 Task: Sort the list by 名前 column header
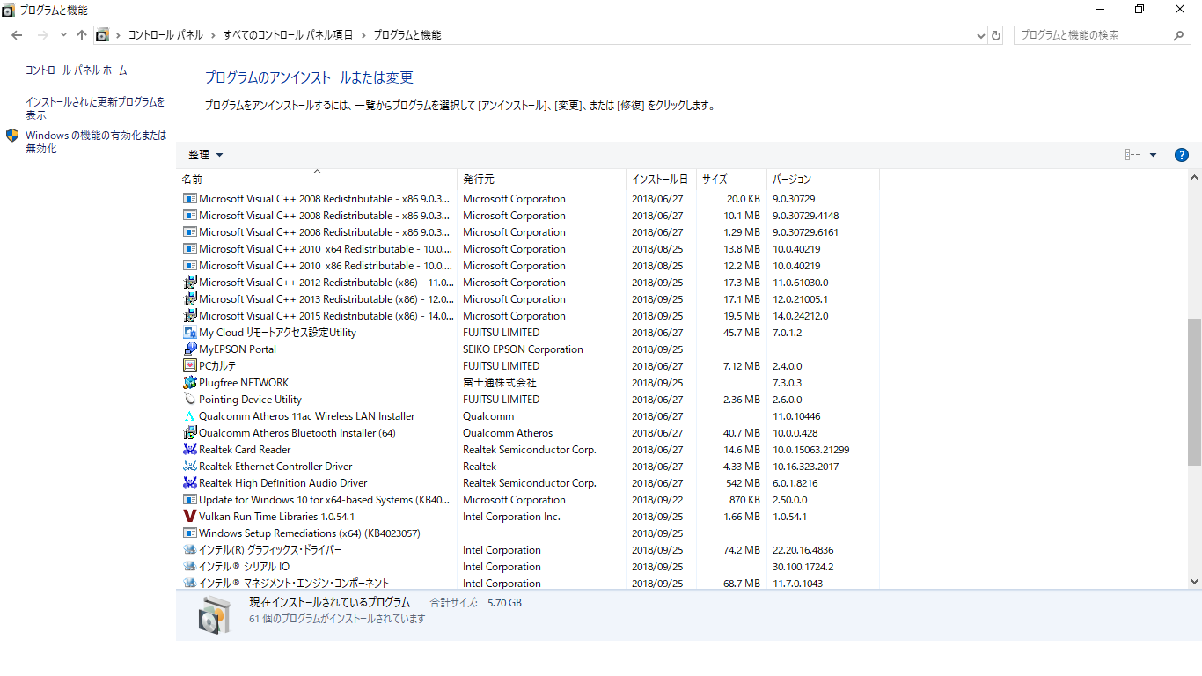[192, 180]
